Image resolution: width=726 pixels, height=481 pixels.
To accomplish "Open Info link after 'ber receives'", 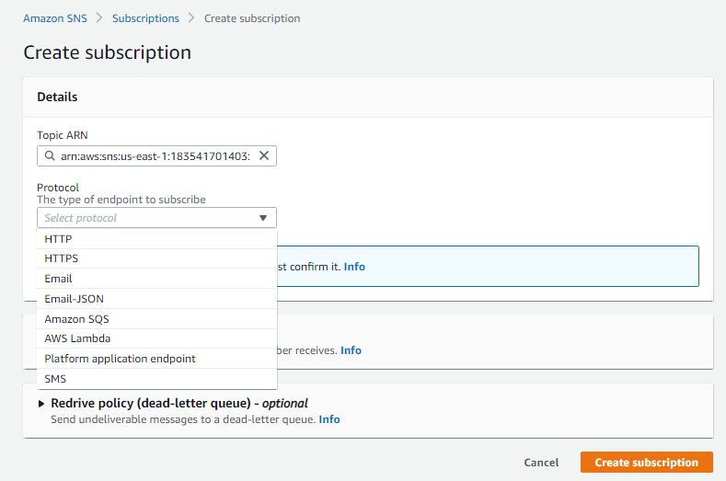I will pos(351,350).
